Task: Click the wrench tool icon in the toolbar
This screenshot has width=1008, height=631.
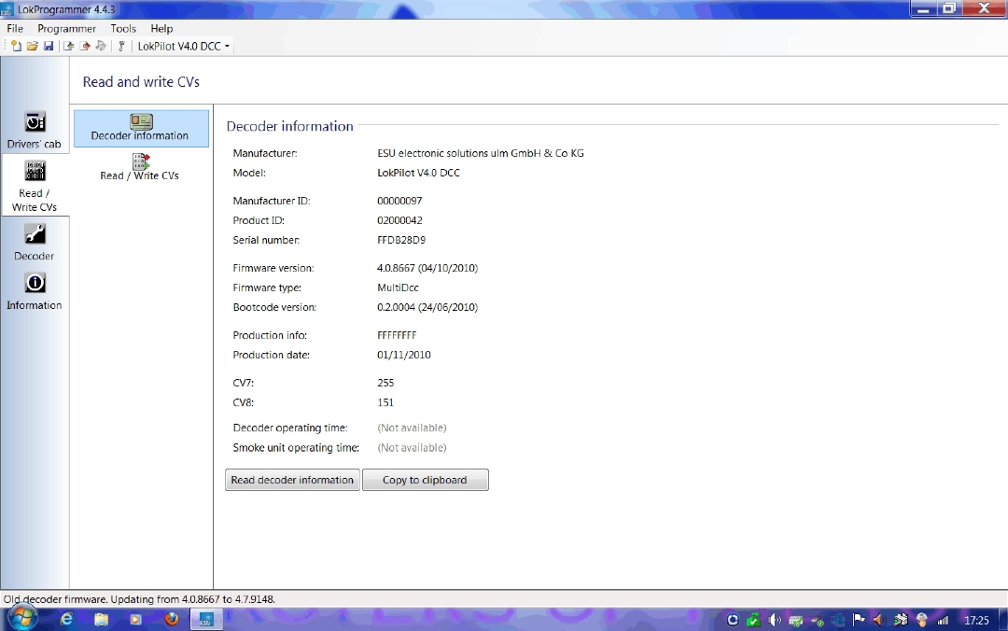Action: [120, 47]
